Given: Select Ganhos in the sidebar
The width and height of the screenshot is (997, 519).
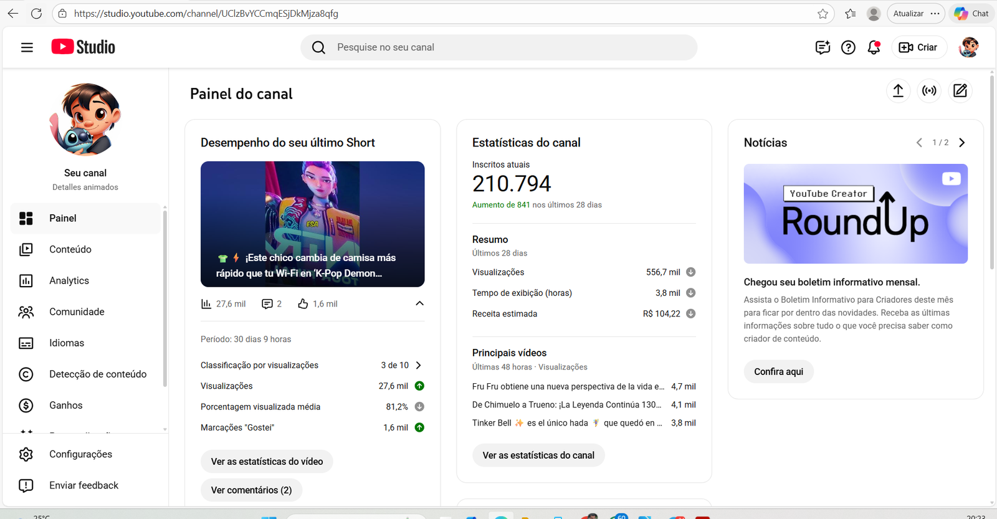Looking at the screenshot, I should (x=65, y=406).
